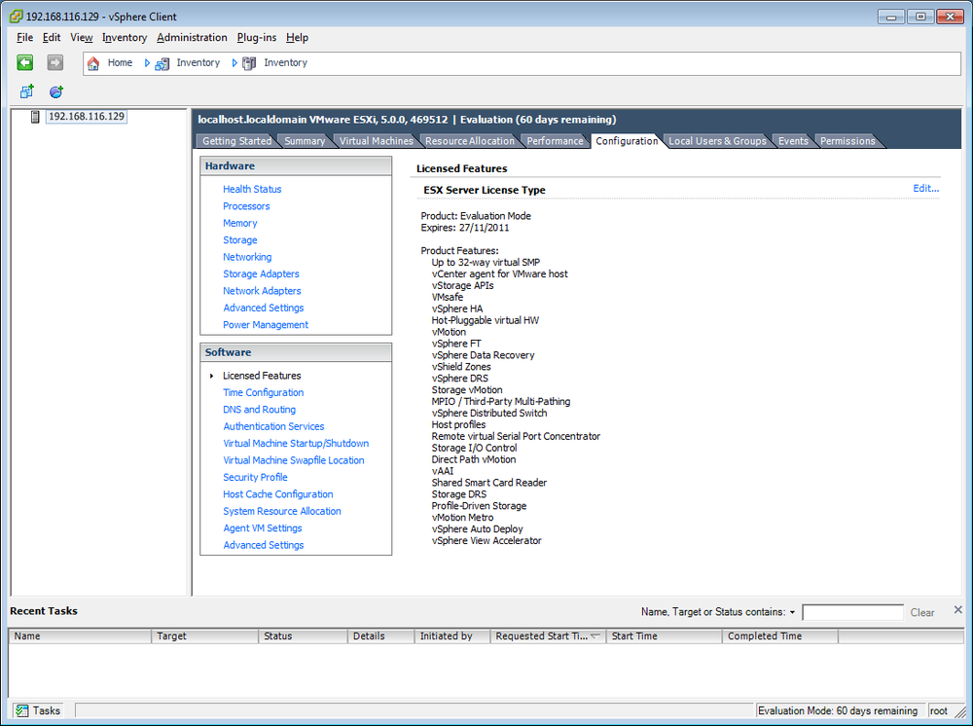Click Home text in the breadcrumb bar

[120, 62]
